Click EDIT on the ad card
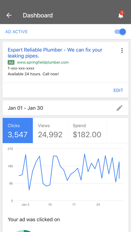 118,90
